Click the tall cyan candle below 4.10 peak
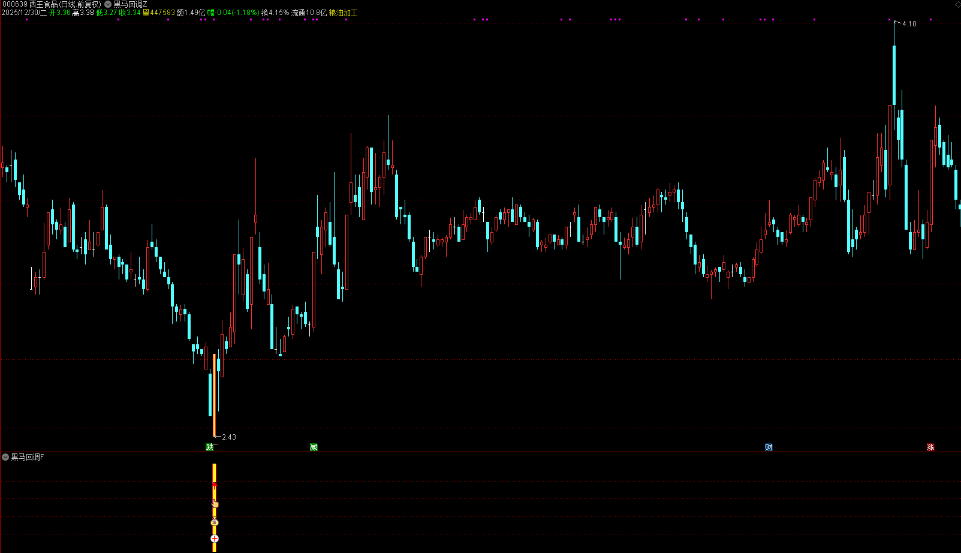The height and width of the screenshot is (553, 961). [x=894, y=76]
